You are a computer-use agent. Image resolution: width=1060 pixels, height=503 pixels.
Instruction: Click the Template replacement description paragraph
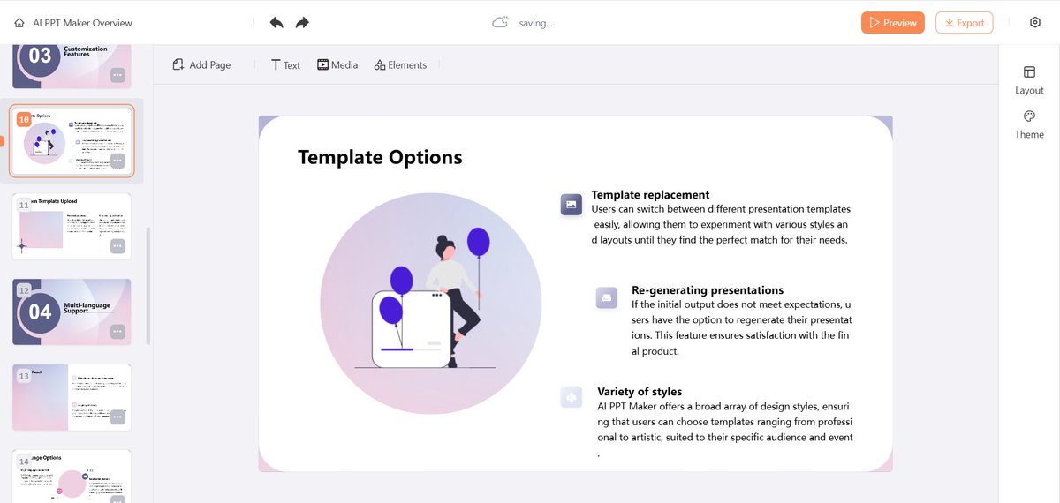pos(721,224)
